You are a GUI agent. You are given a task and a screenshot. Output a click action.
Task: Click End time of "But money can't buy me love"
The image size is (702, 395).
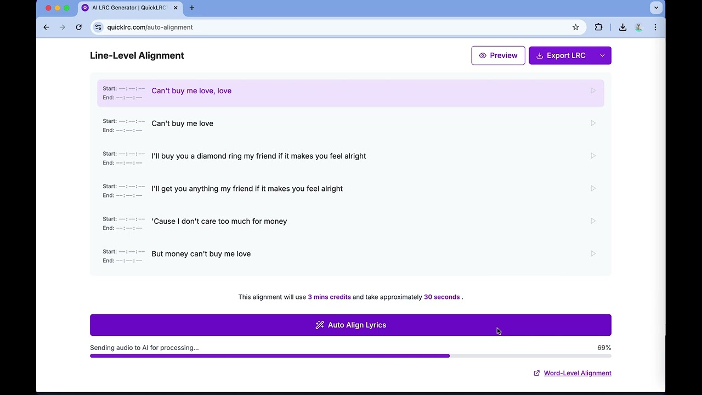(x=122, y=261)
